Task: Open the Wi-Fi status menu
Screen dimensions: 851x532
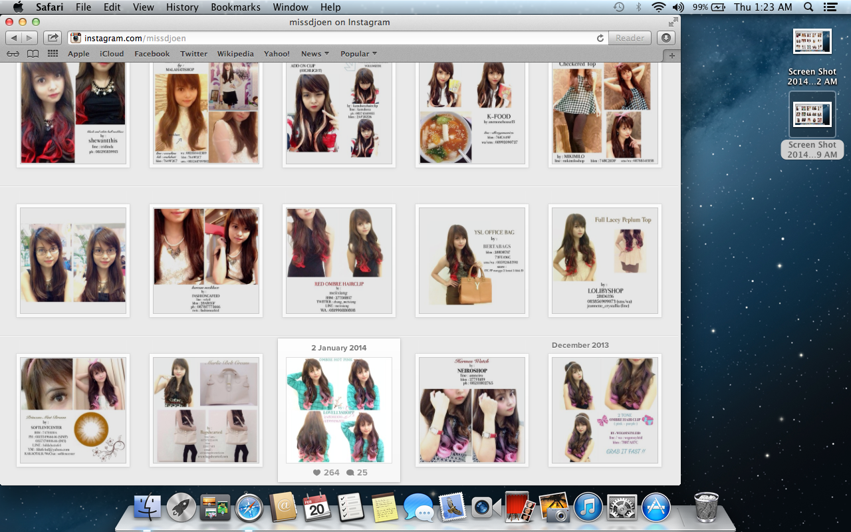Action: [x=659, y=7]
